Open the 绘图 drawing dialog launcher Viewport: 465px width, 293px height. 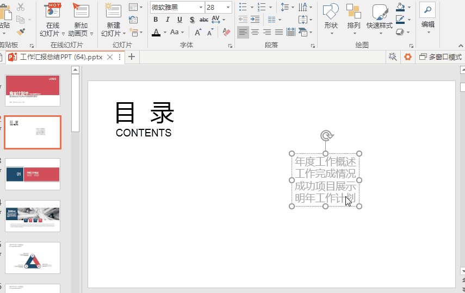(411, 46)
